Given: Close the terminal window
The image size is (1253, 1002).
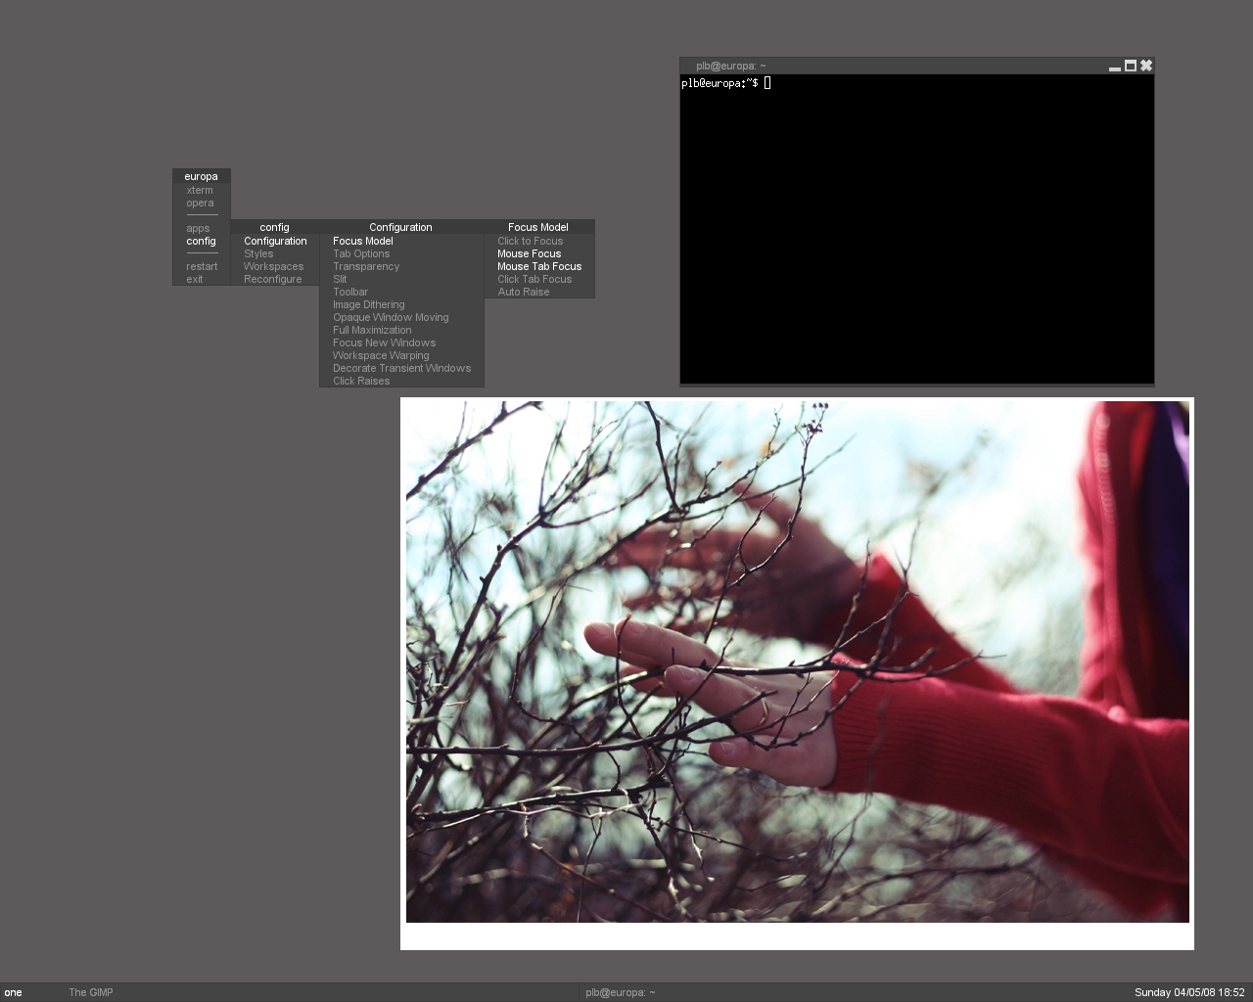Looking at the screenshot, I should point(1146,66).
